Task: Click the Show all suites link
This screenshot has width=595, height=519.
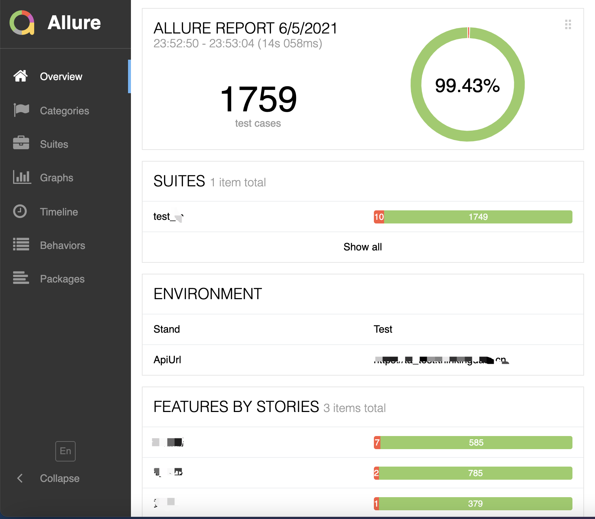Action: [363, 247]
